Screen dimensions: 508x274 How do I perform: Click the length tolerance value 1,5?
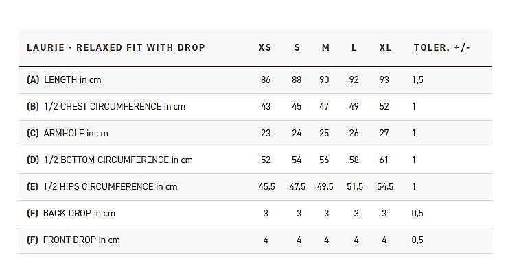click(417, 80)
